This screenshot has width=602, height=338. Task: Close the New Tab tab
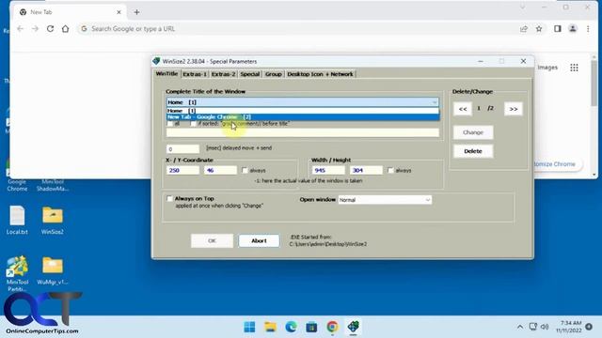[119, 12]
